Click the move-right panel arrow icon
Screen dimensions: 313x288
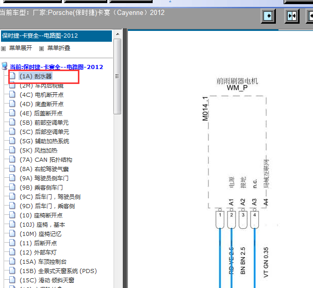point(268,16)
